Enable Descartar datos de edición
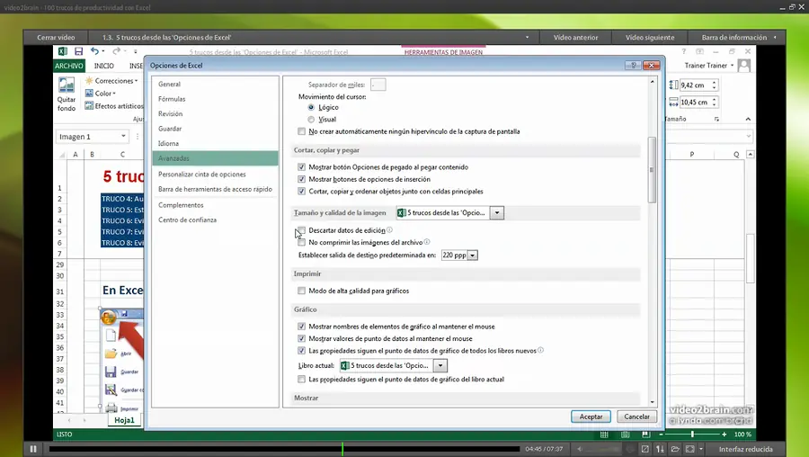This screenshot has width=809, height=457. (301, 229)
